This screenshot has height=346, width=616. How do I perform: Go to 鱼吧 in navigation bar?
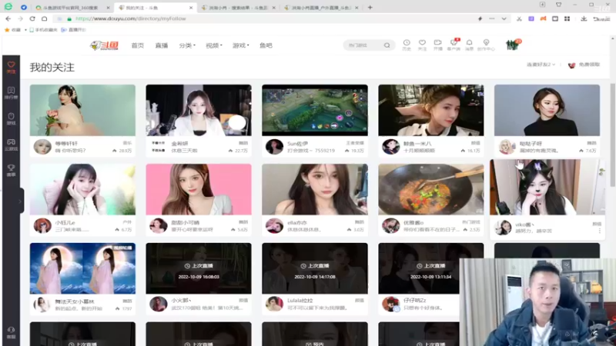[x=266, y=45]
